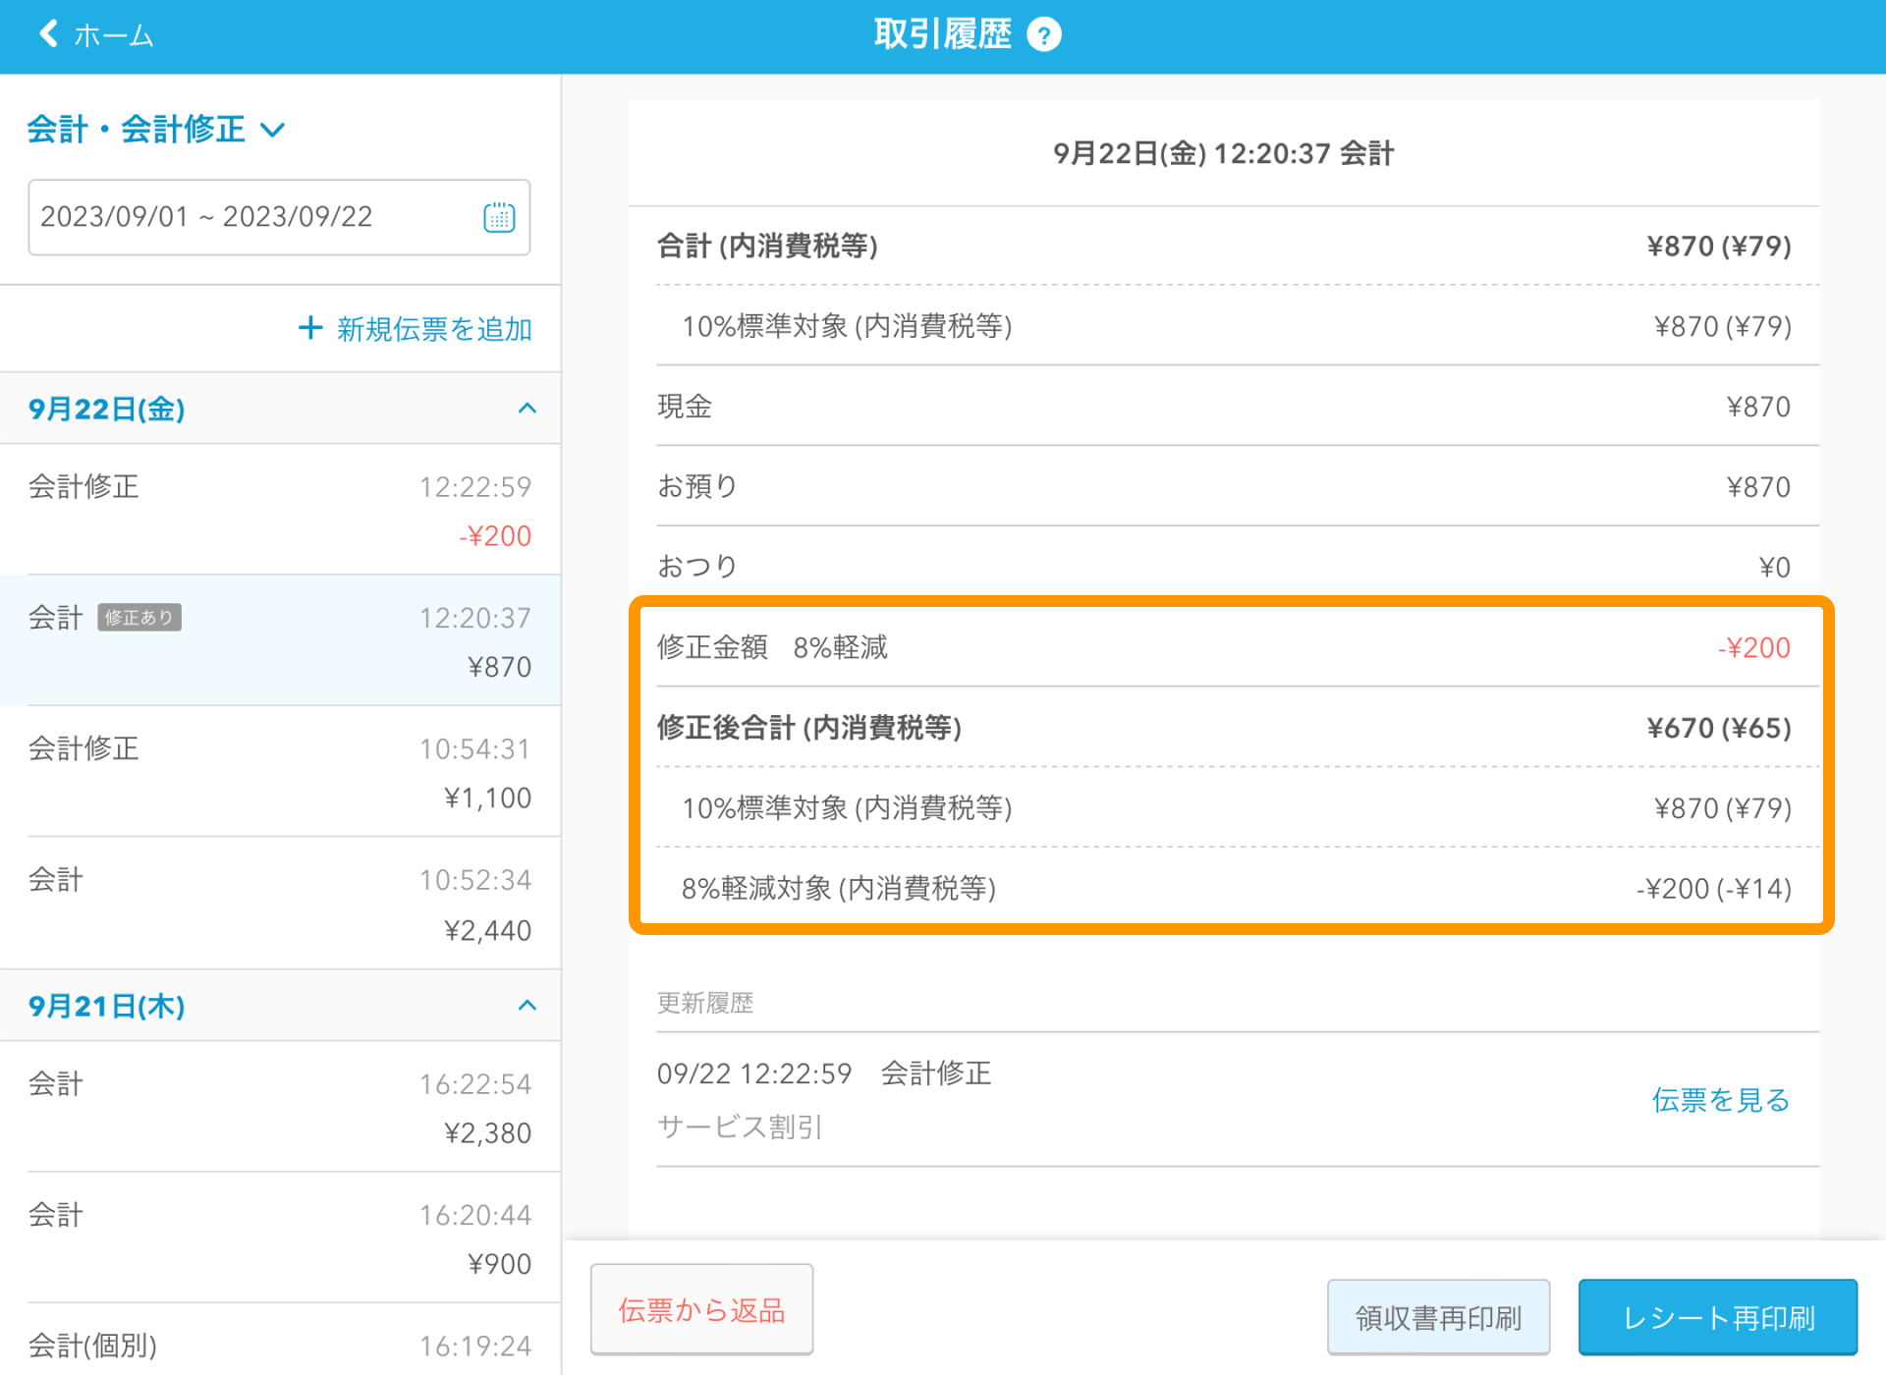Open the 伝票を見る link
The width and height of the screenshot is (1886, 1375).
[1720, 1100]
